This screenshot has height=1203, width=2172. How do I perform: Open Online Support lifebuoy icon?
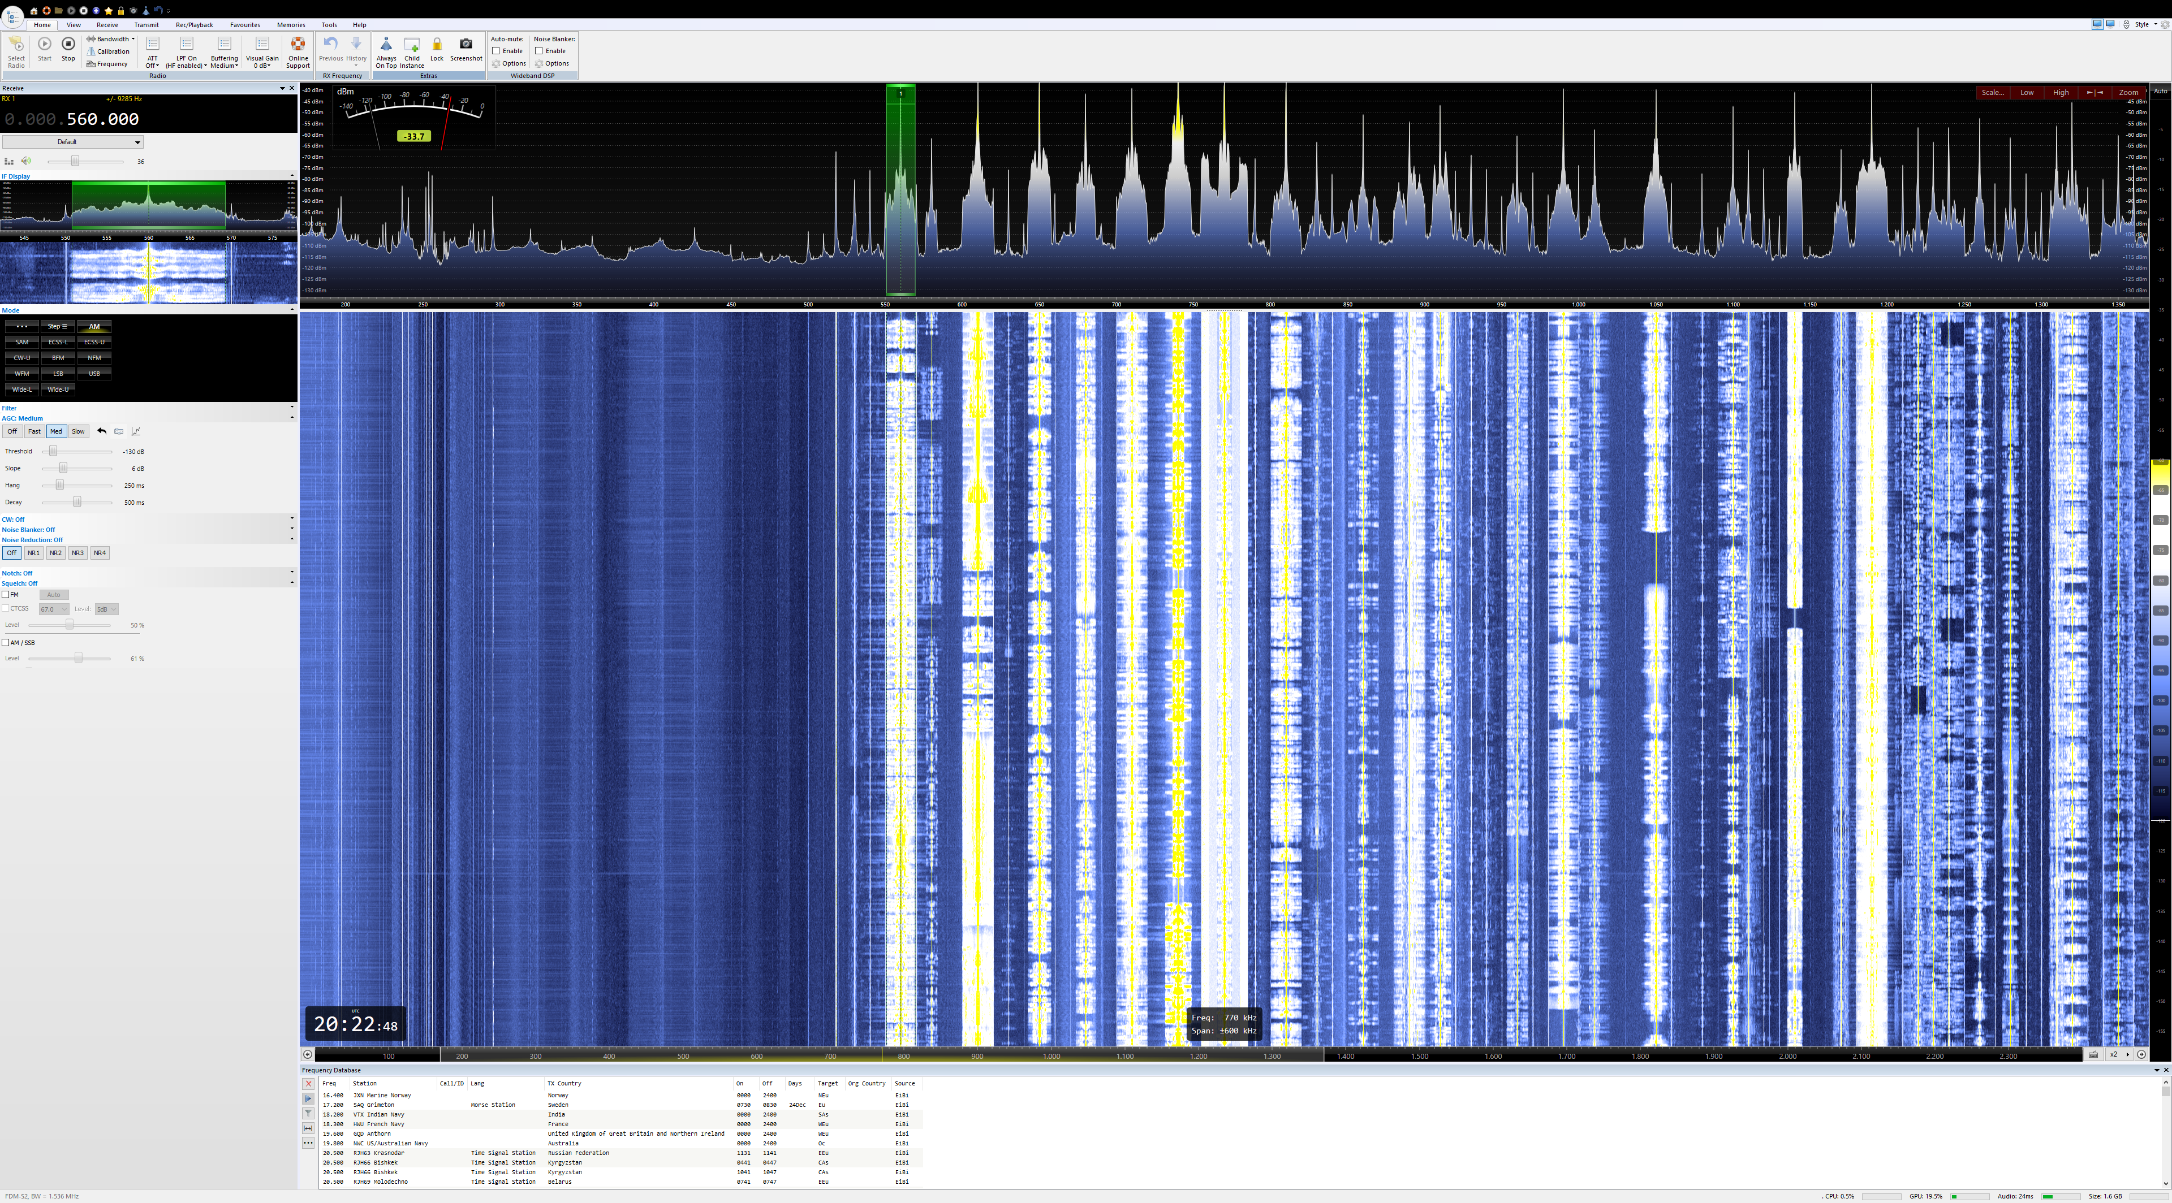point(298,45)
